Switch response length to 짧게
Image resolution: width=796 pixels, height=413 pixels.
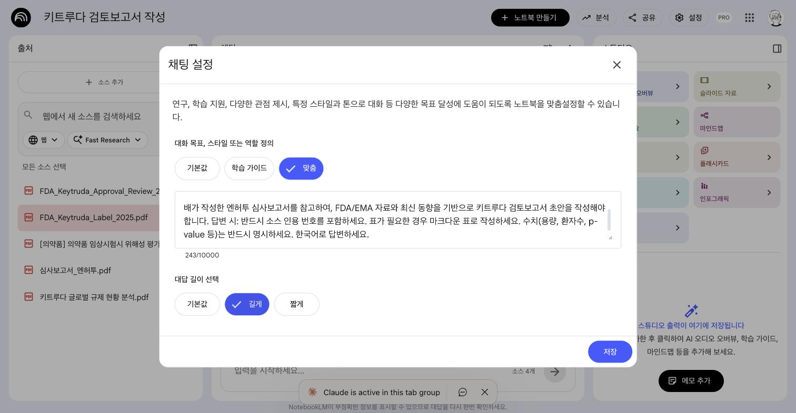point(296,304)
